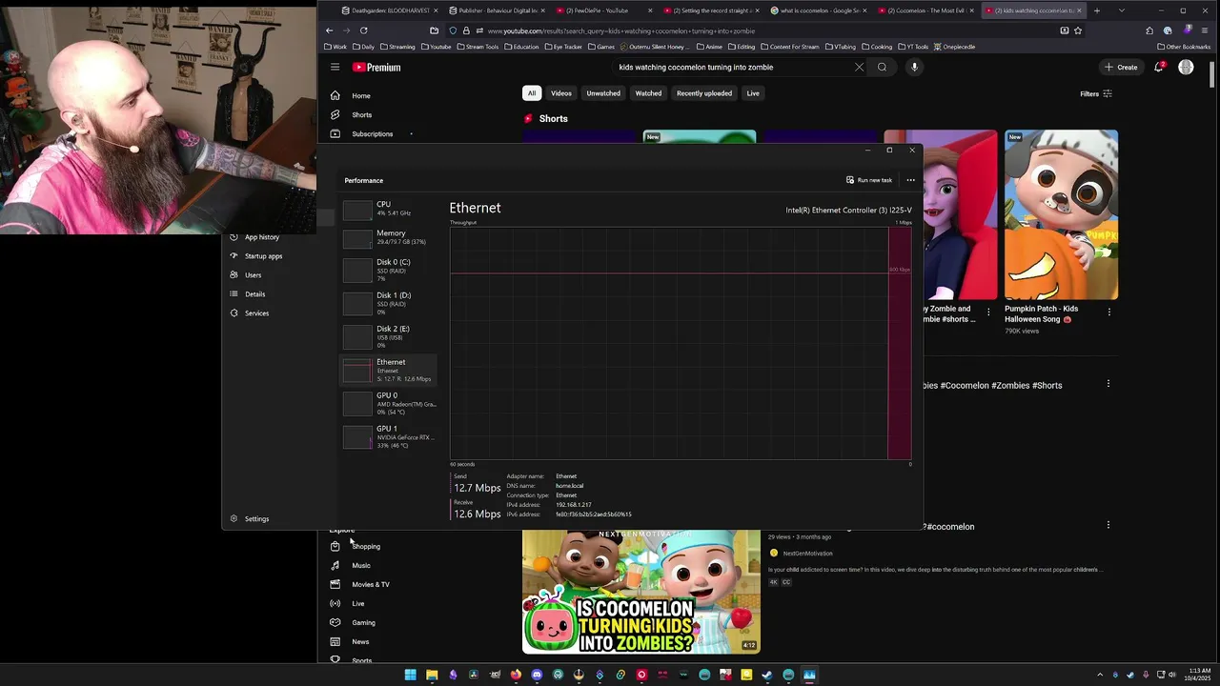
Task: Open the YouTube search Filters panel
Action: point(1096,93)
